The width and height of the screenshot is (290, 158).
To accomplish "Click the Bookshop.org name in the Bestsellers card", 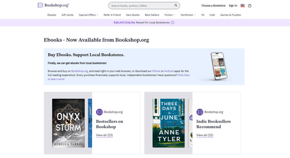I will [113, 112].
